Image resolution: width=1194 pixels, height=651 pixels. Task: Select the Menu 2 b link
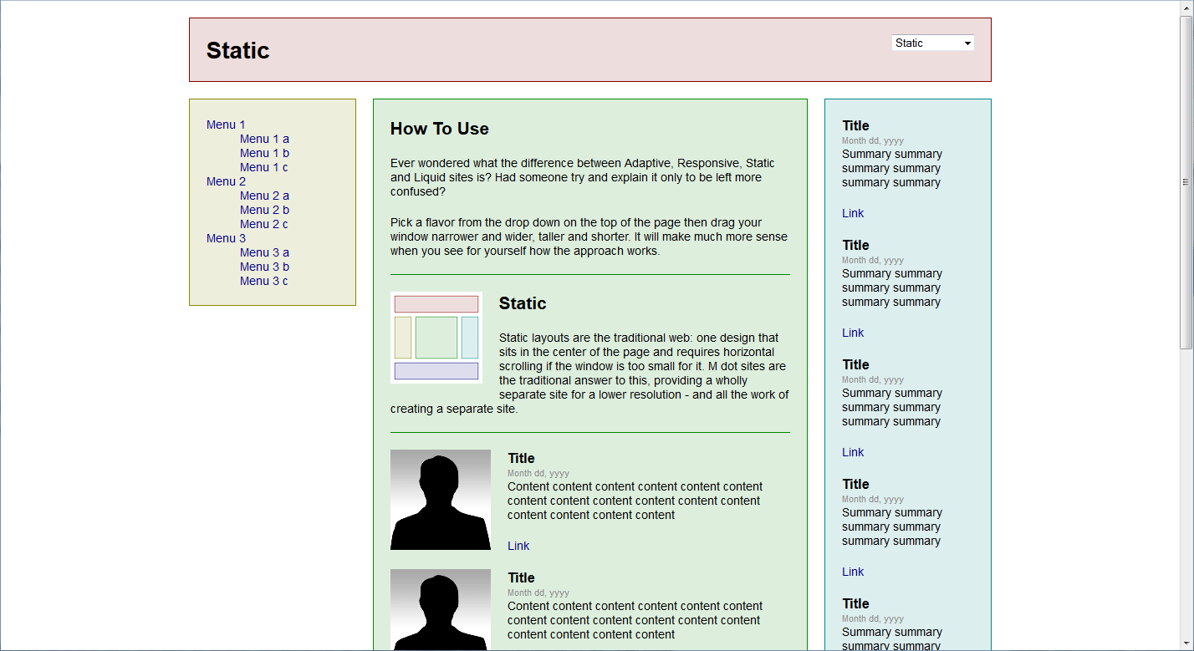[264, 210]
